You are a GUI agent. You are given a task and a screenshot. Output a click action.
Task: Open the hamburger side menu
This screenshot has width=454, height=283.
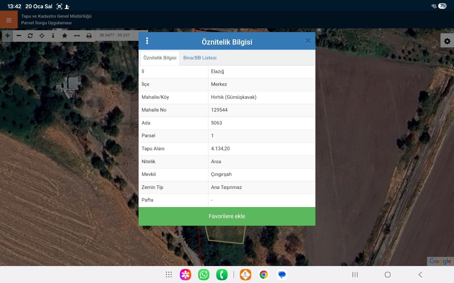9,20
